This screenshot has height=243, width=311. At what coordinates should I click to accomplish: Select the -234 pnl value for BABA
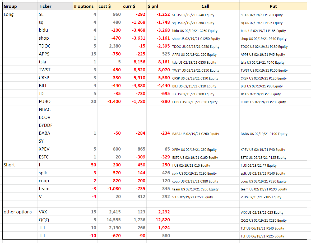[159, 133]
